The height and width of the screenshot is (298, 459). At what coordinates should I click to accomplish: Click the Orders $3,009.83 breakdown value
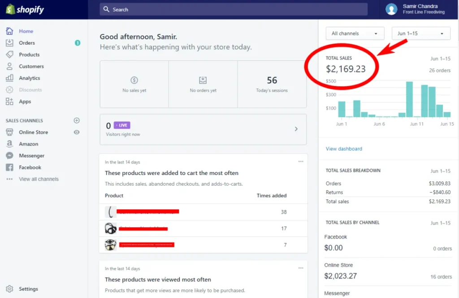(x=440, y=183)
